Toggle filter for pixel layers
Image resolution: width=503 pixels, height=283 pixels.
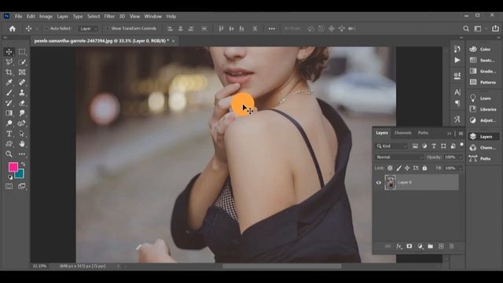pos(415,146)
